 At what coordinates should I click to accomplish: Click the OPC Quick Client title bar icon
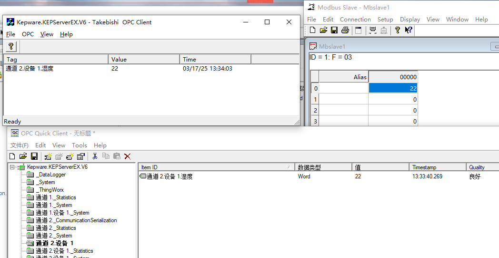[15, 133]
